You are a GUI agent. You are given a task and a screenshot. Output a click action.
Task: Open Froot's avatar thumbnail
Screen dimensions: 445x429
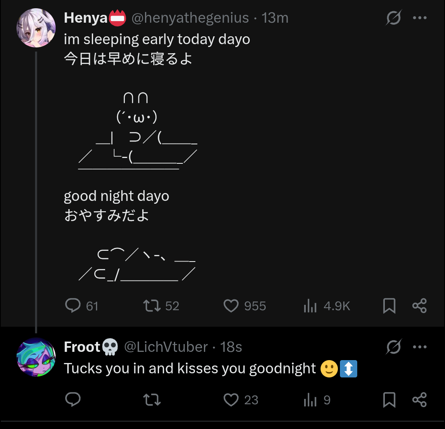click(x=36, y=357)
